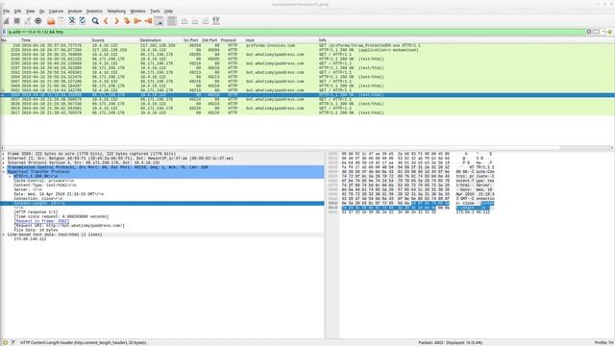Zoom in packet text size
The image size is (615, 346).
click(x=184, y=21)
